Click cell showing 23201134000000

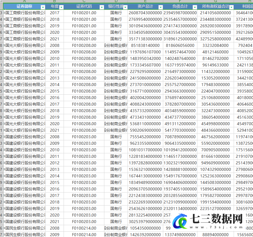point(180,209)
